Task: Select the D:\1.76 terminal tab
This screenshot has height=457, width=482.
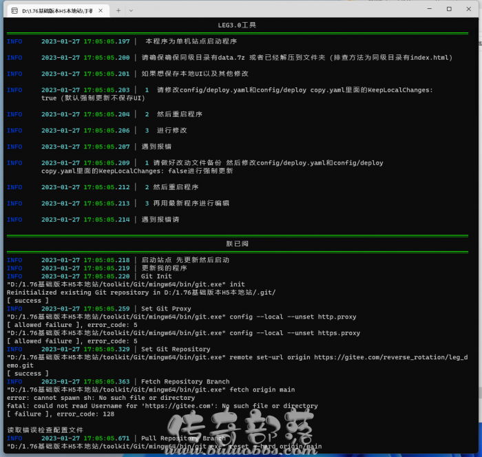Action: pyautogui.click(x=57, y=11)
